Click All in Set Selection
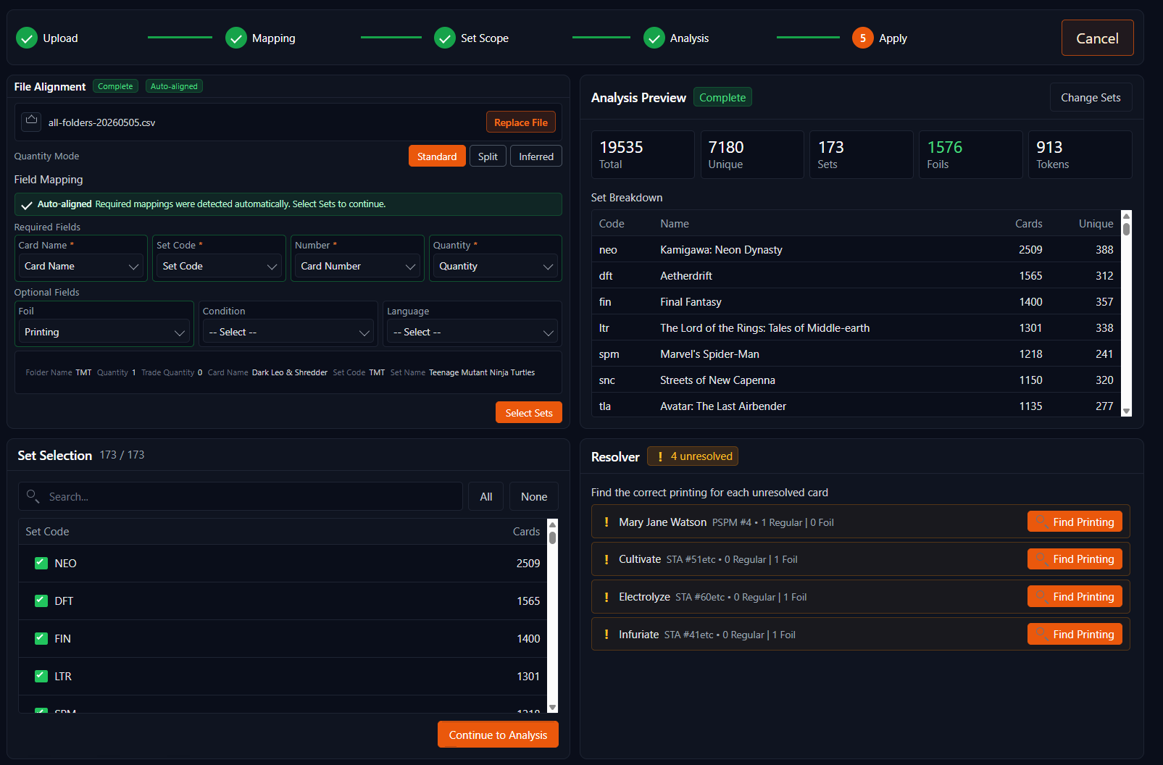The image size is (1163, 765). coord(485,496)
